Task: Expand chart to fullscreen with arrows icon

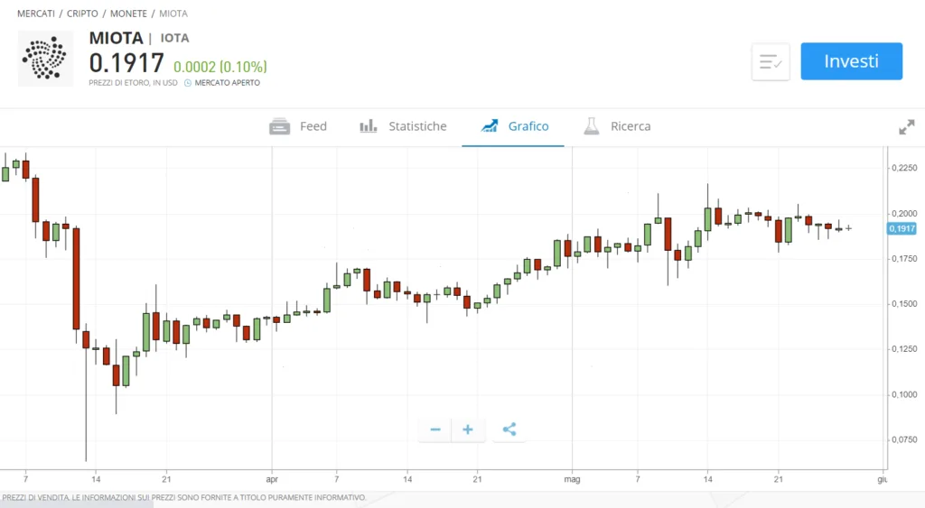Action: click(x=907, y=126)
